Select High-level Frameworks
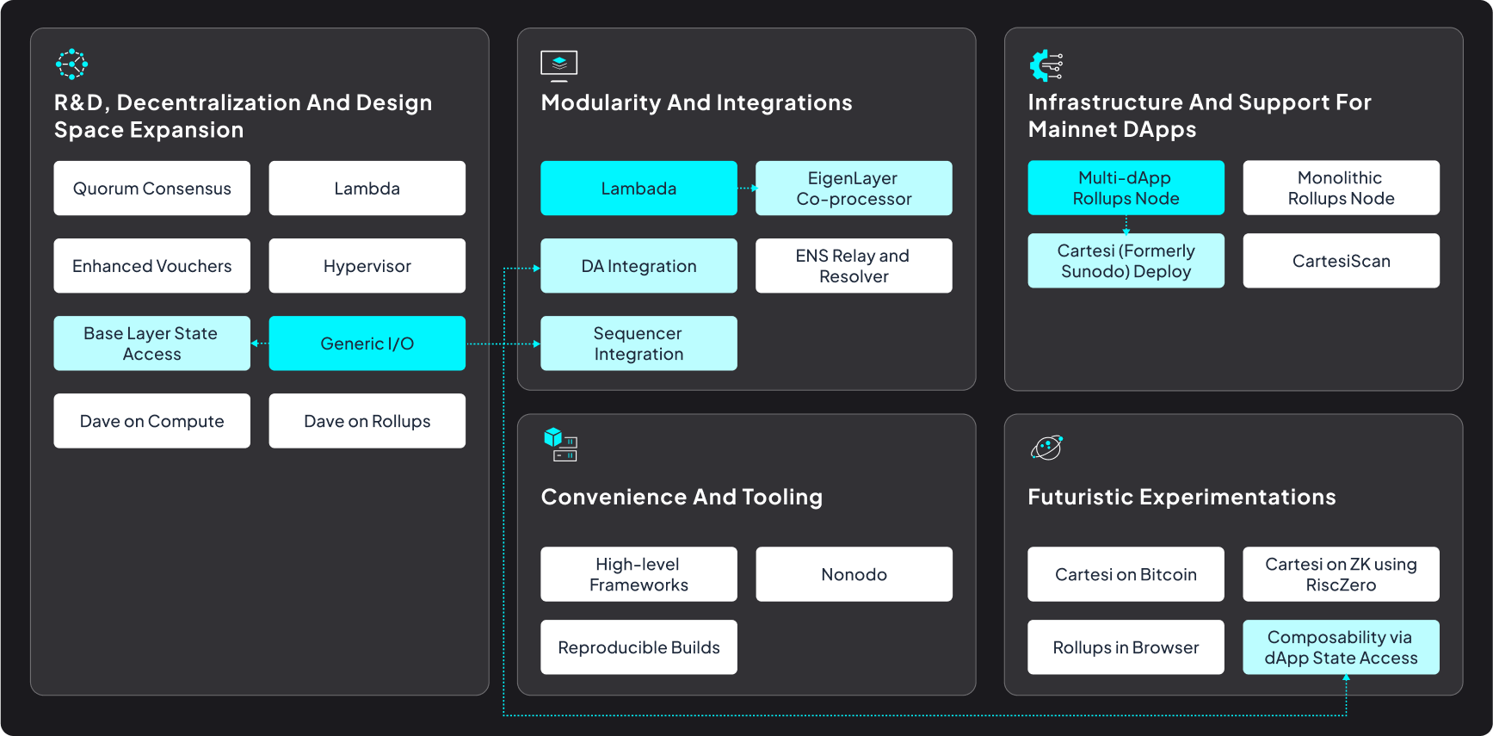1493x736 pixels. [x=639, y=574]
